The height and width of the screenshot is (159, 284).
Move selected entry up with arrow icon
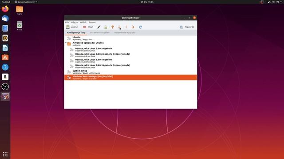[x=113, y=27]
